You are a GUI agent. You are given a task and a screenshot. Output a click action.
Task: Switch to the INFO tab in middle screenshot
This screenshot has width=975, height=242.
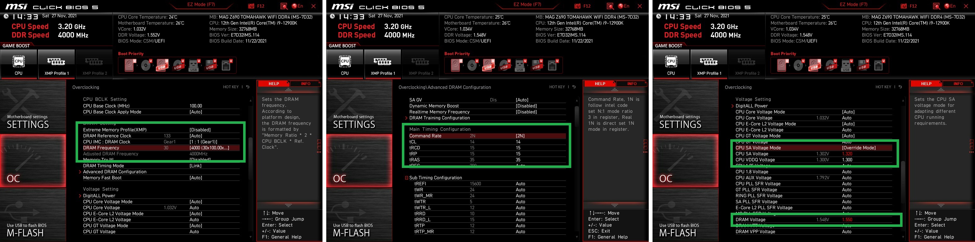[x=632, y=84]
